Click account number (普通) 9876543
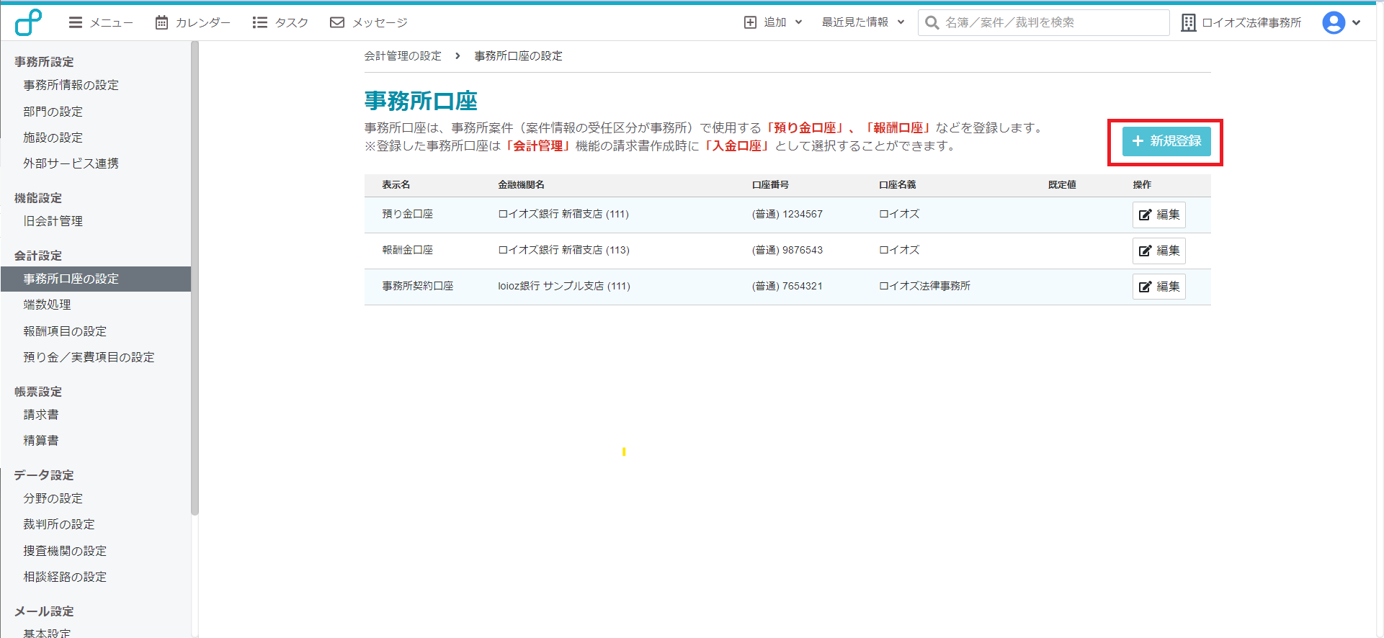This screenshot has width=1384, height=638. [787, 250]
